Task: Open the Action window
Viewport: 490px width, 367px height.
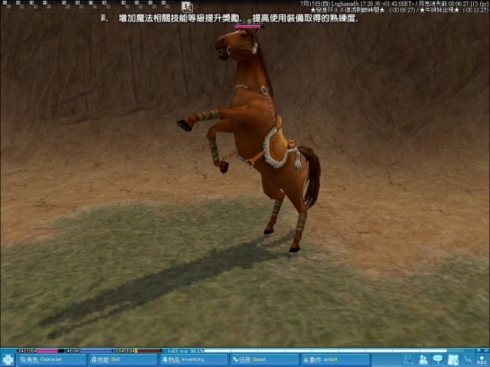Action: [x=335, y=359]
